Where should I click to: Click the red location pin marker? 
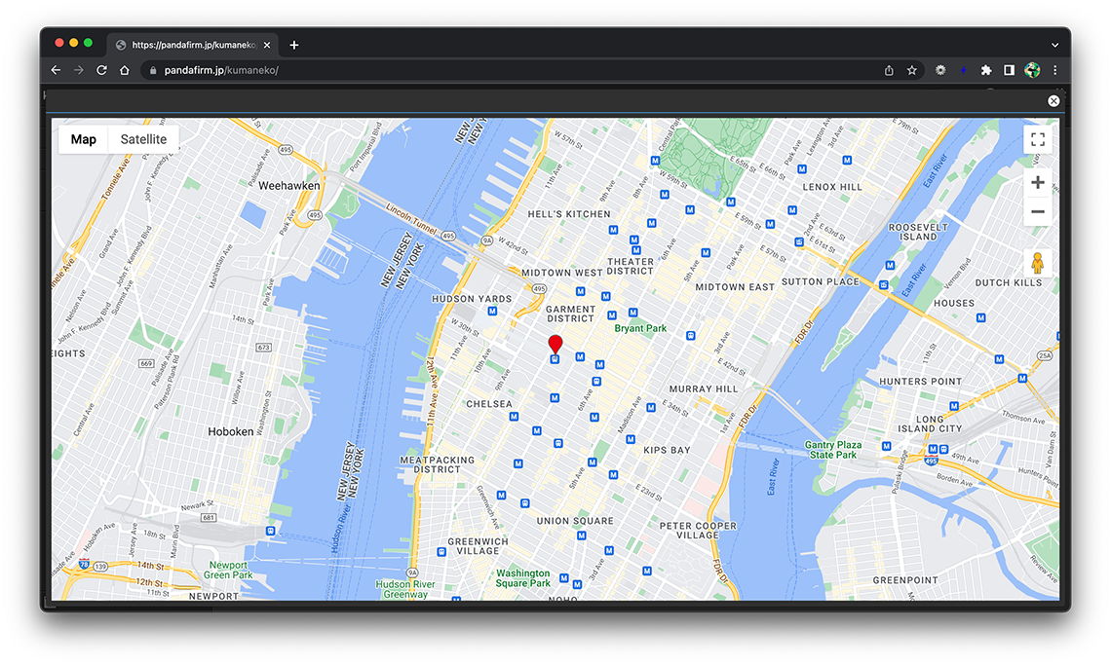(x=555, y=344)
